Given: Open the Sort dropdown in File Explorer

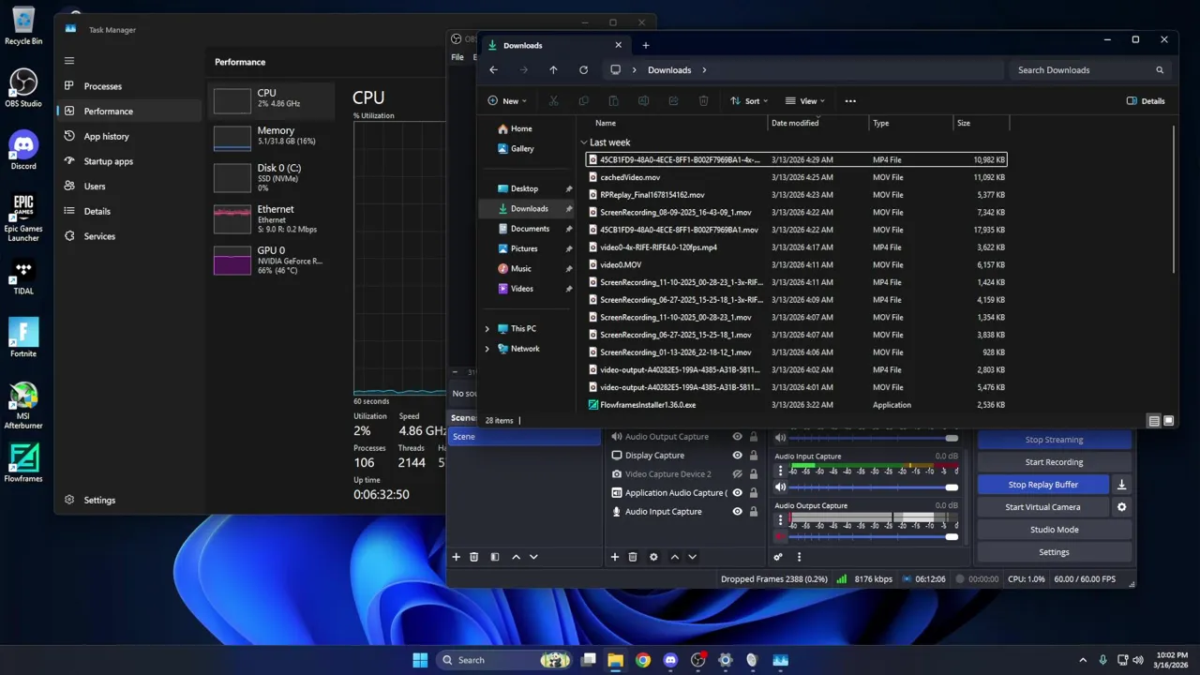Looking at the screenshot, I should [x=748, y=101].
